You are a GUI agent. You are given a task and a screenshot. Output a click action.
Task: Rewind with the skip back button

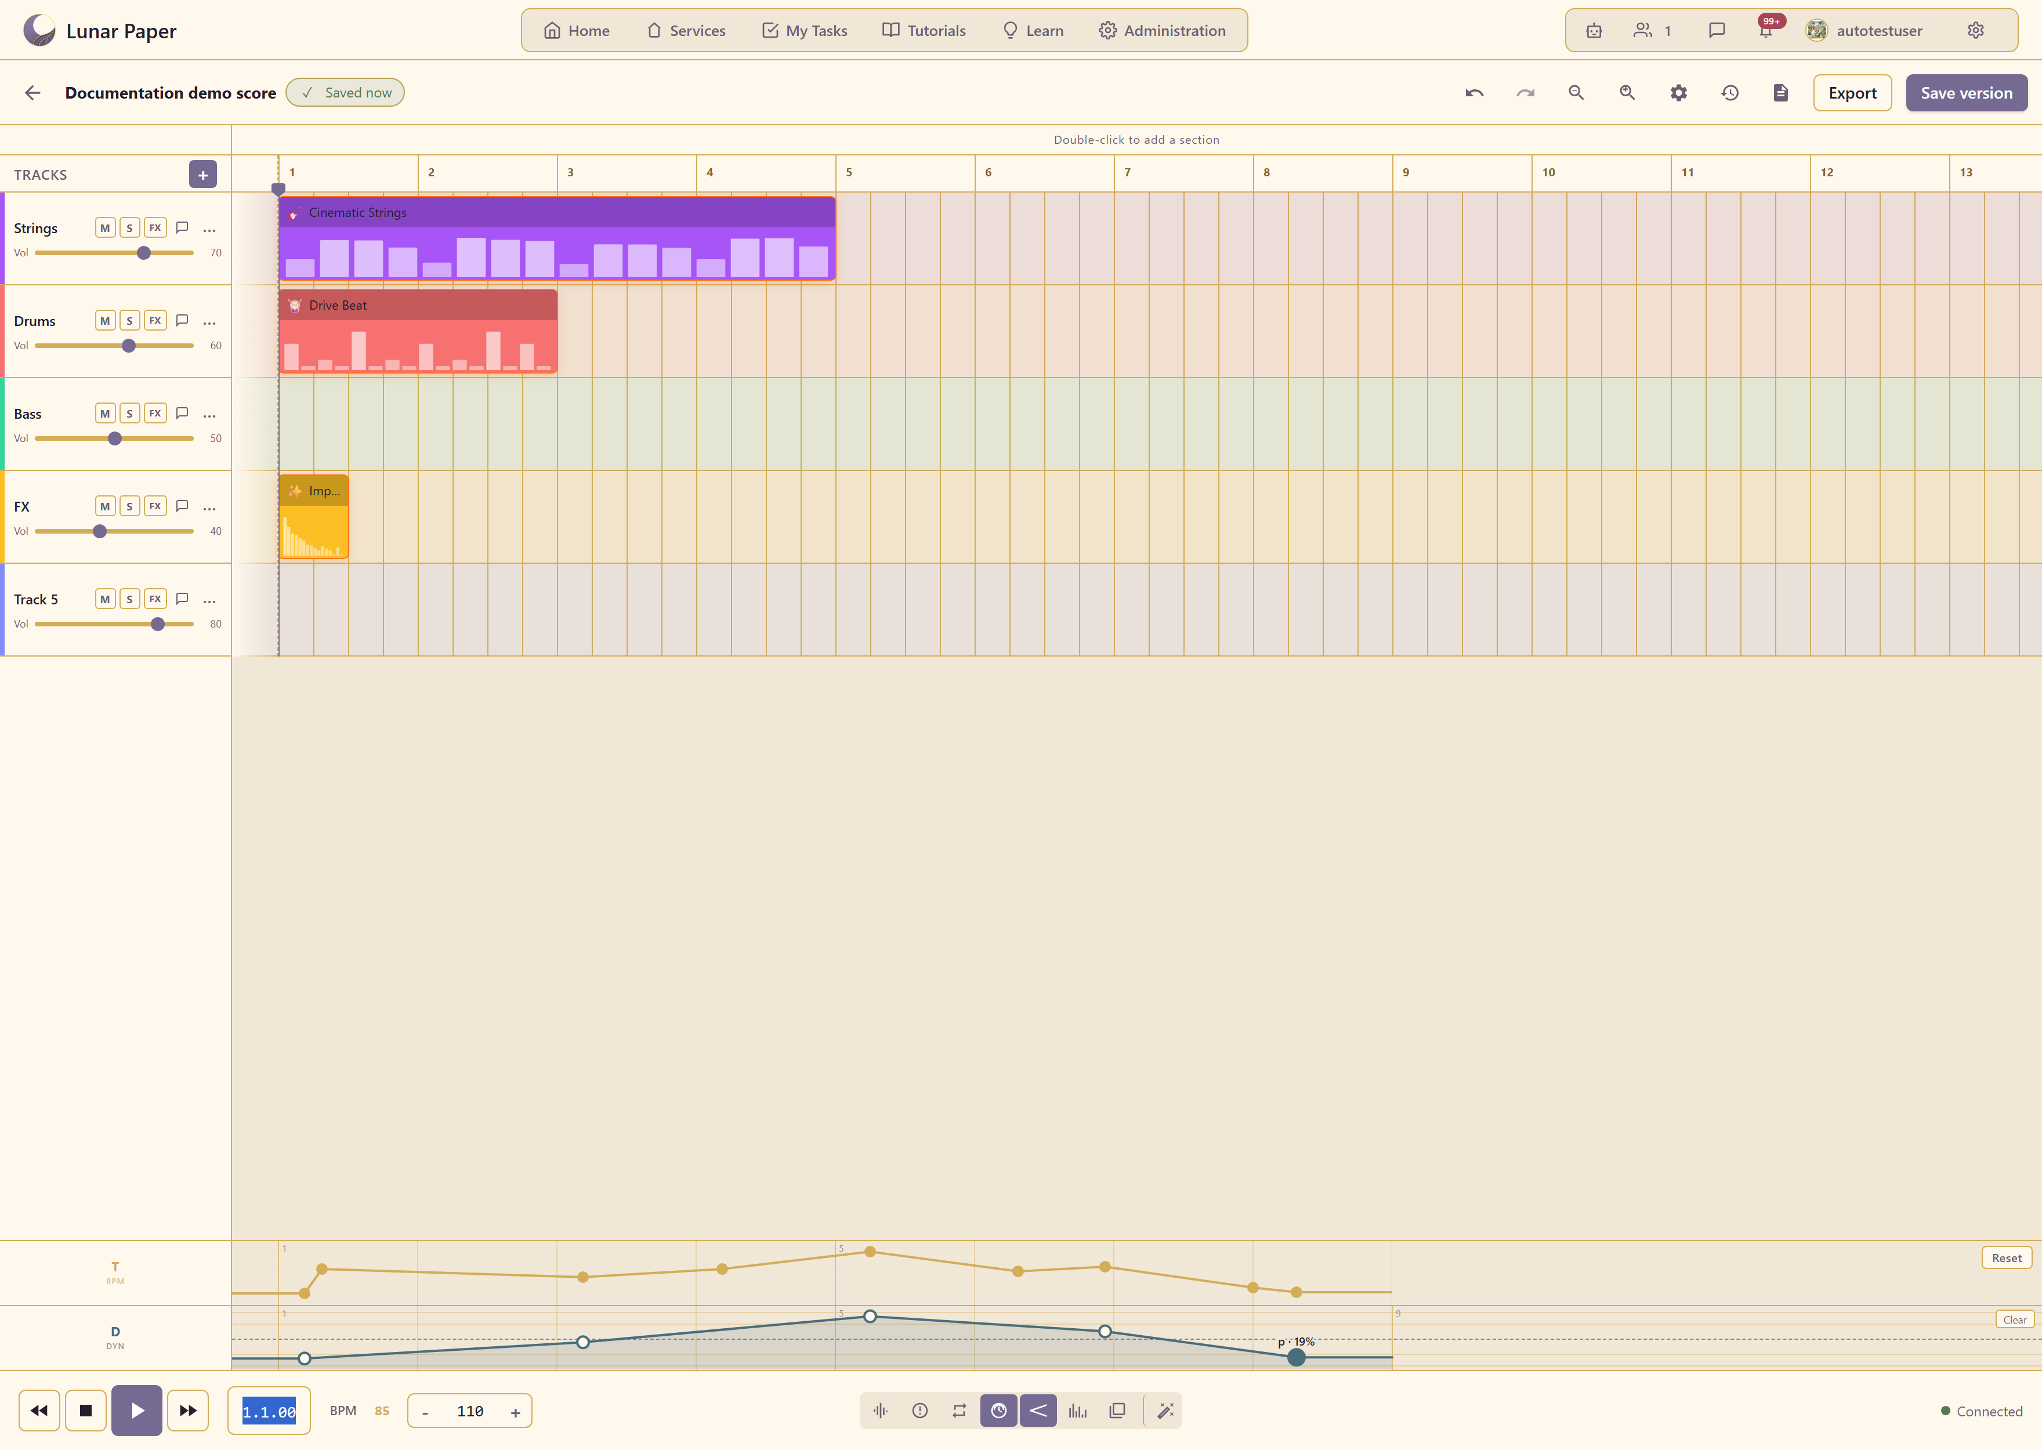coord(39,1411)
